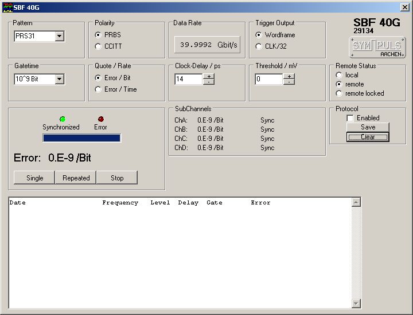This screenshot has width=413, height=315.
Task: Click log scrollbar down arrow
Action: coord(356,304)
